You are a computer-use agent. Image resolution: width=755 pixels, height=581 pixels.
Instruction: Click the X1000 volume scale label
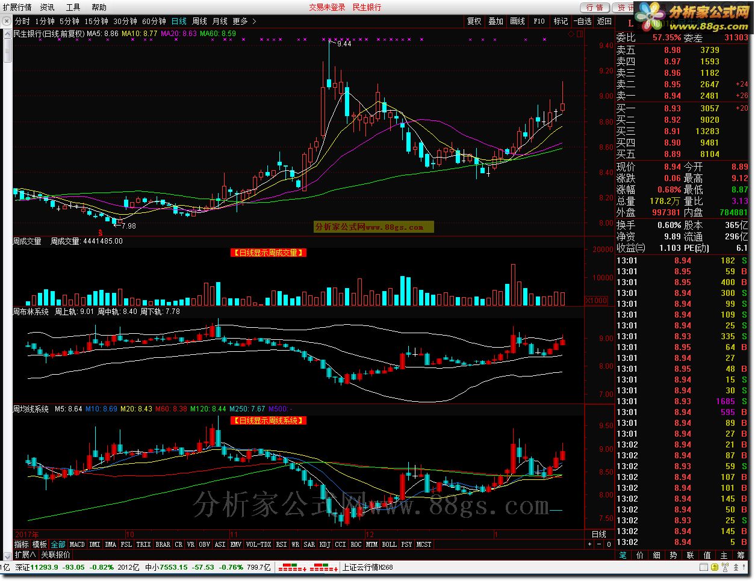coord(596,300)
